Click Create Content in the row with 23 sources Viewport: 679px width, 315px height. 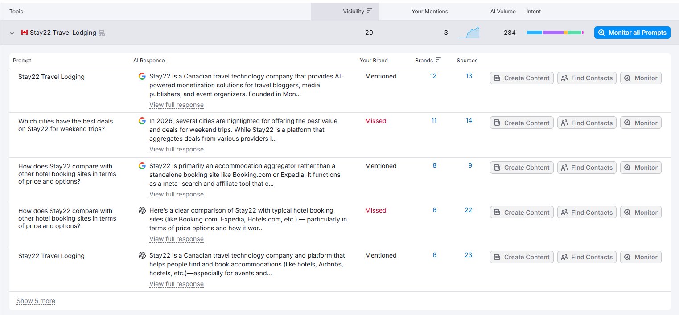tap(522, 257)
